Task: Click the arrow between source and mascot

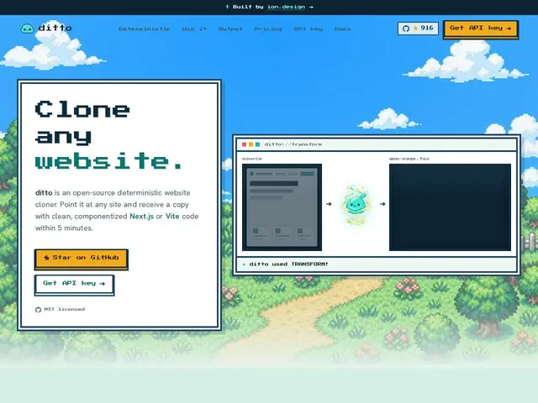Action: (x=329, y=204)
